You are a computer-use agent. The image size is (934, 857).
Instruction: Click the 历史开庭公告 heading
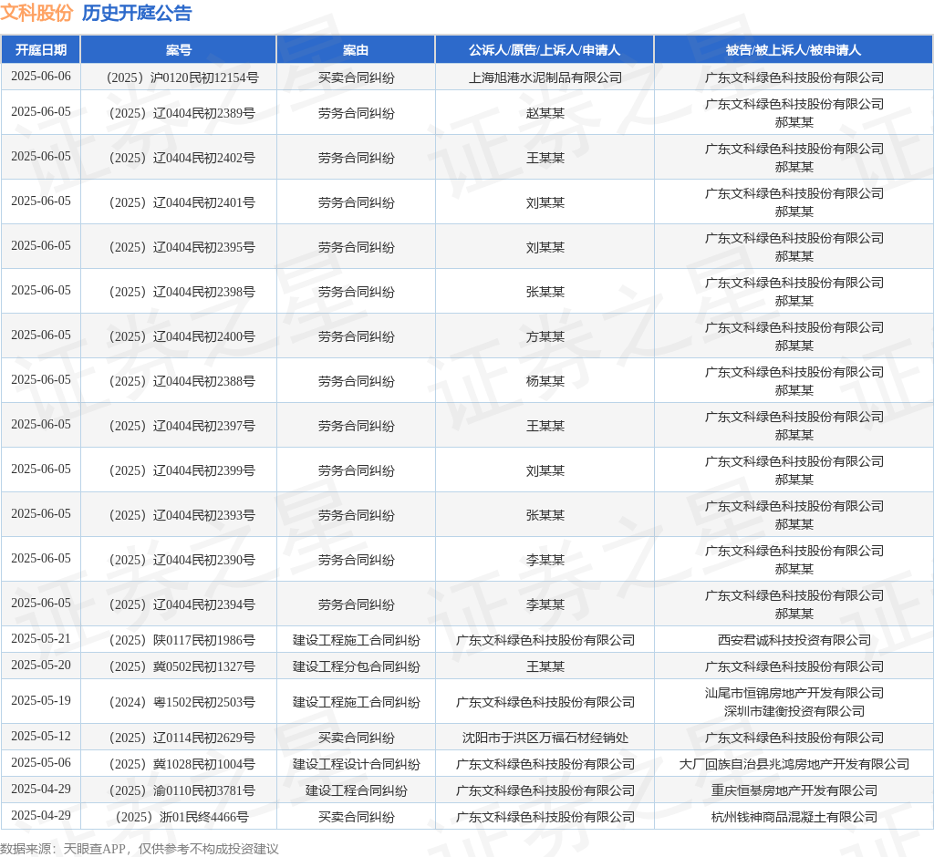click(137, 13)
